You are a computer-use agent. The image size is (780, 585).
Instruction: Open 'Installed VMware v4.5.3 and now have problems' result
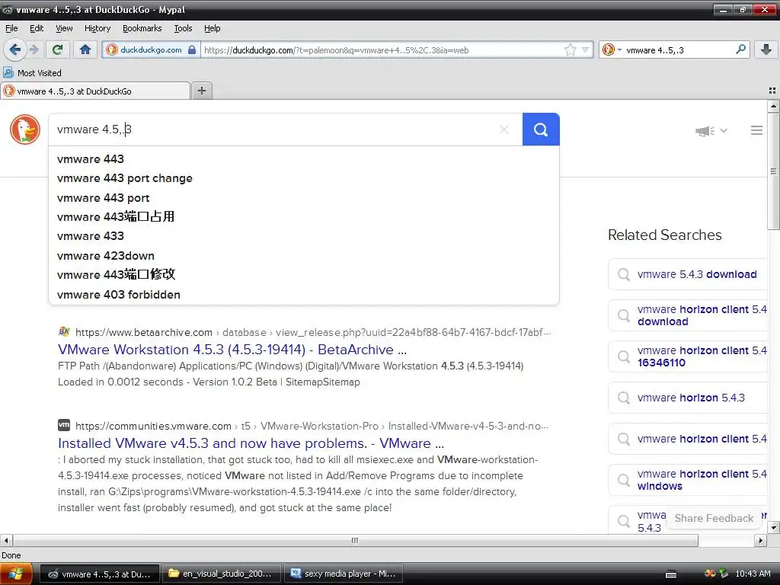251,443
